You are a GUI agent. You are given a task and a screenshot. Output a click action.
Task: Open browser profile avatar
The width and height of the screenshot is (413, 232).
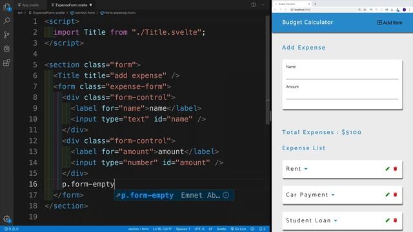coord(405,10)
